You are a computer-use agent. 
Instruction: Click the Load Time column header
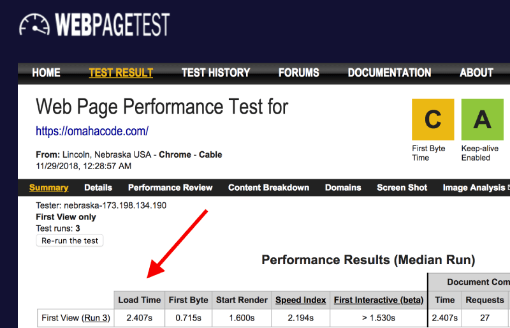click(x=140, y=300)
